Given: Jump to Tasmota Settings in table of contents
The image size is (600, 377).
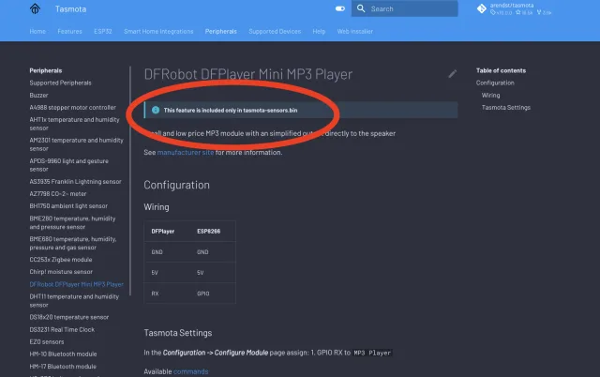Looking at the screenshot, I should (x=506, y=107).
